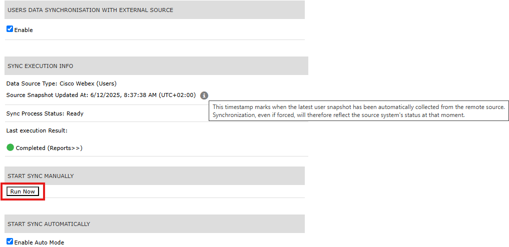This screenshot has height=247, width=509.
Task: Click the Start Sync Manually section header
Action: [x=41, y=176]
